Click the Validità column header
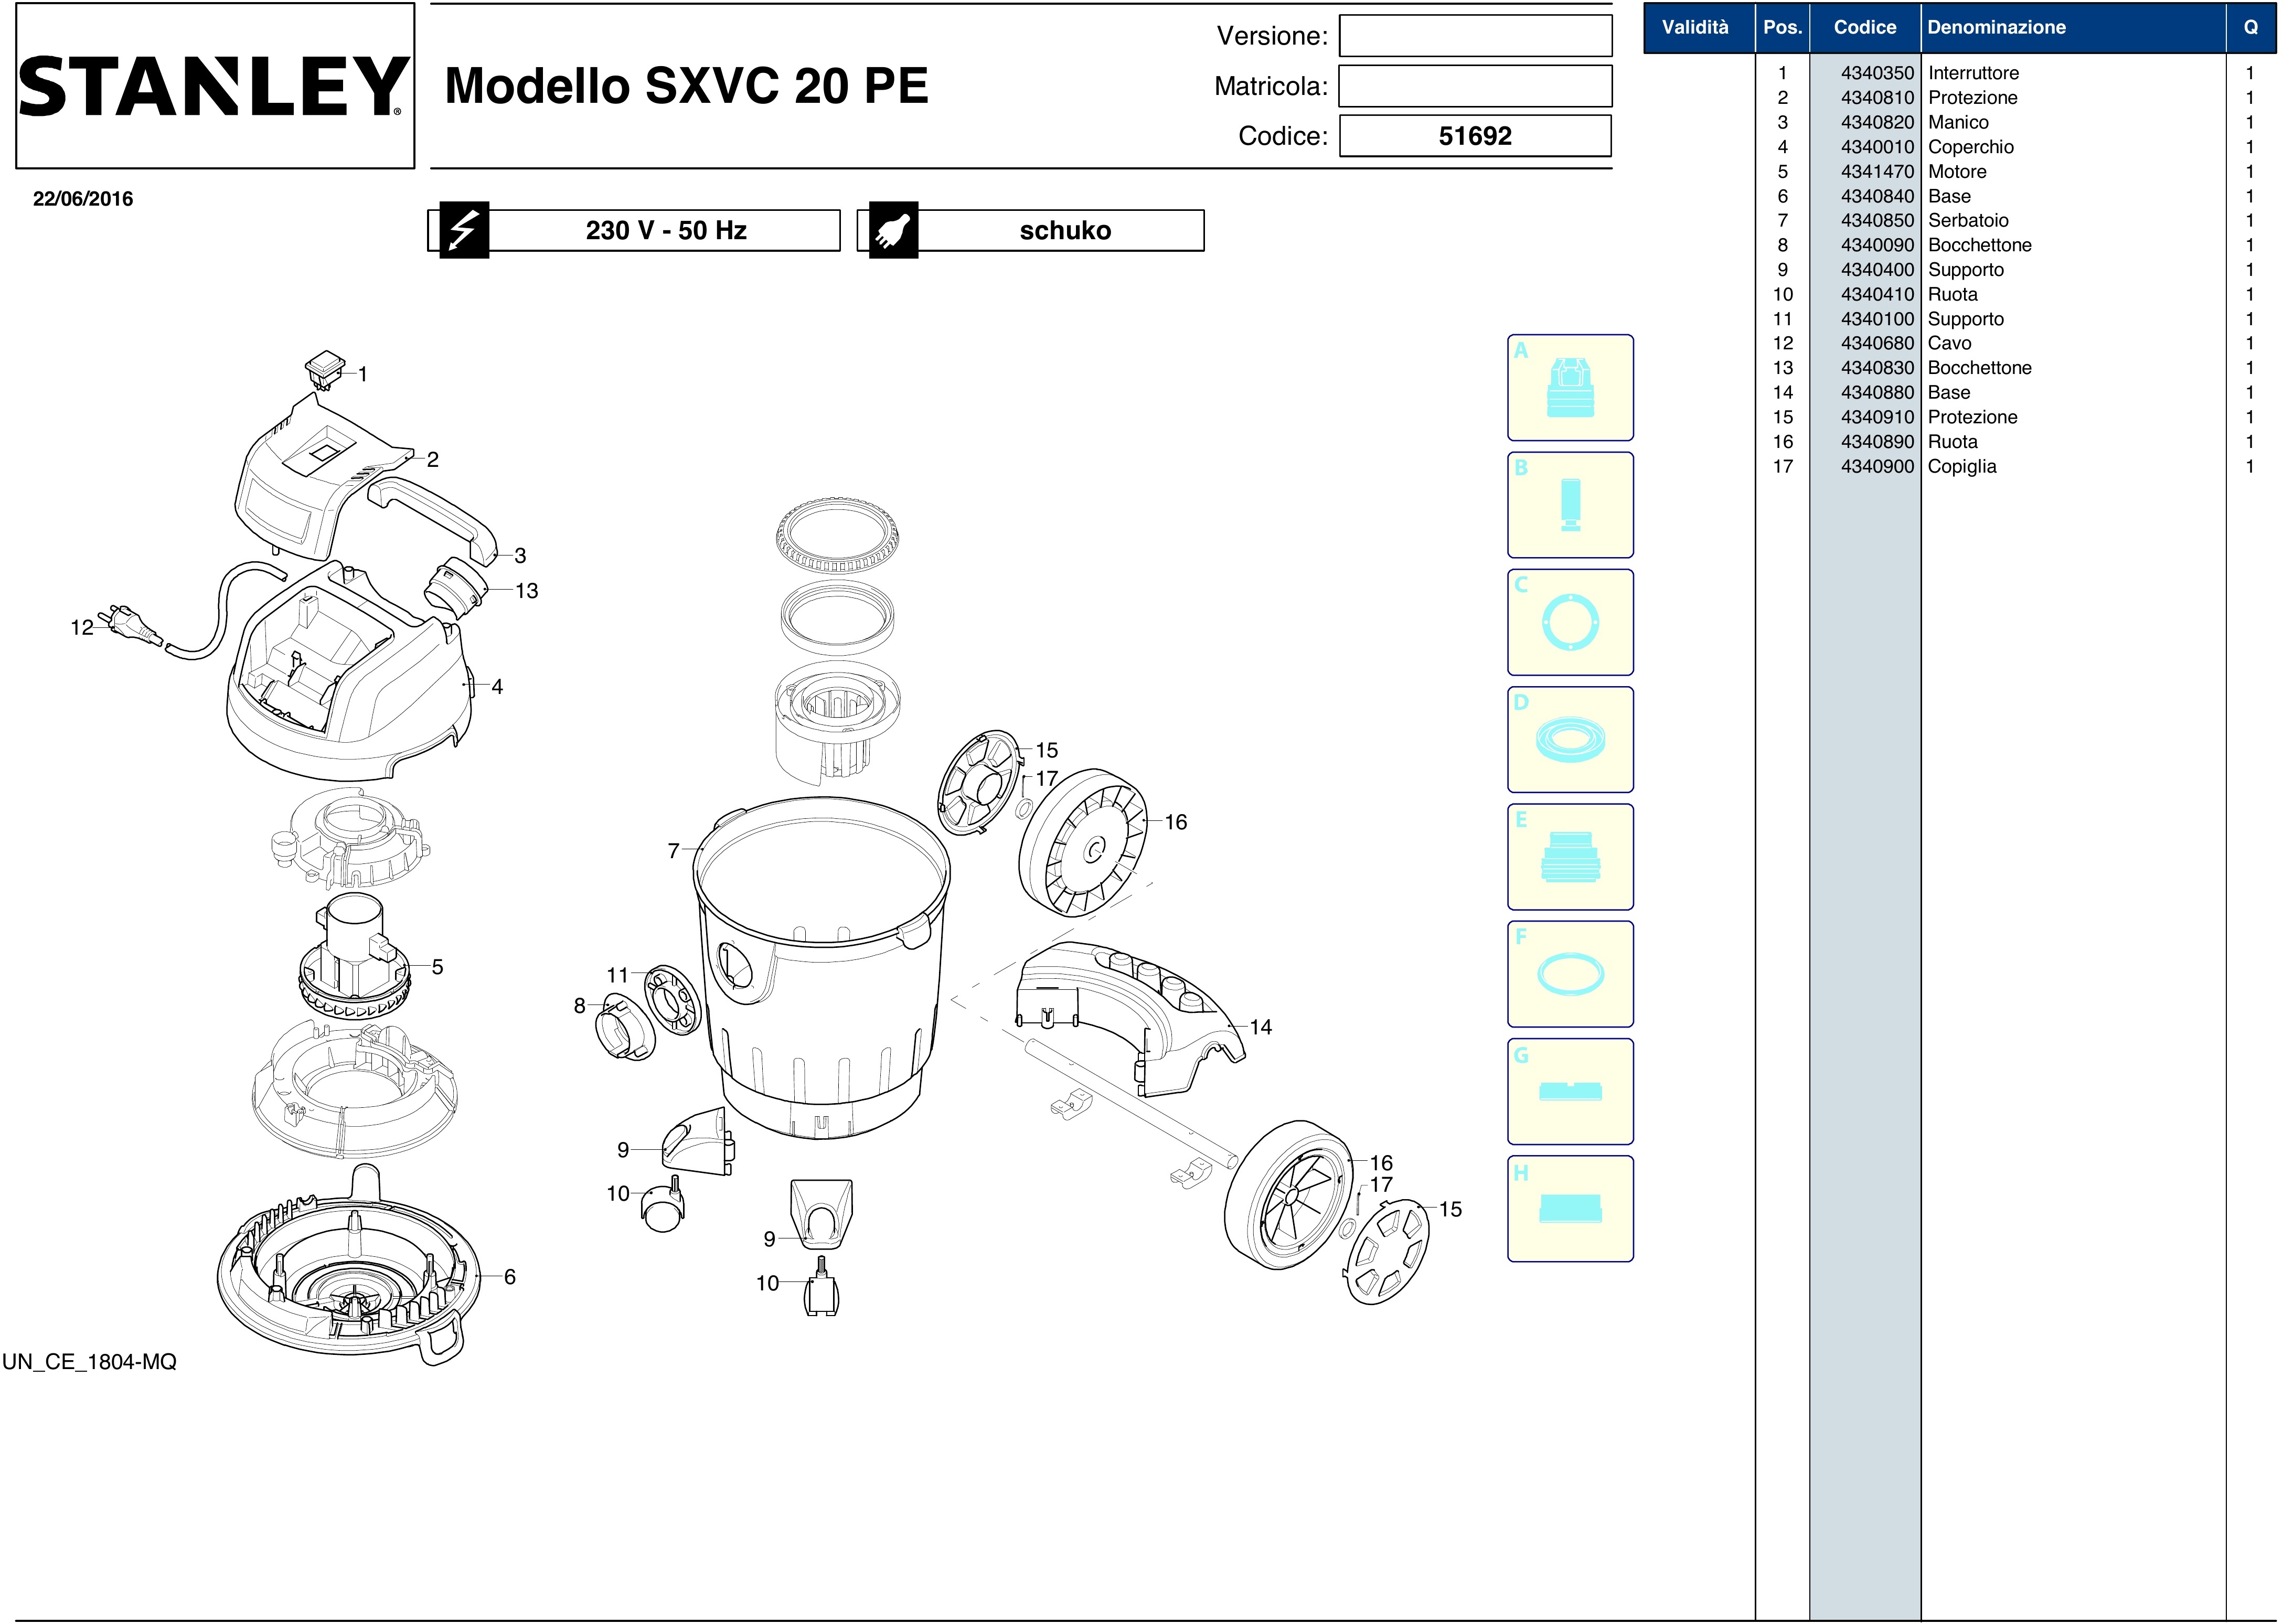This screenshot has height=1624, width=2283. pos(1697,28)
